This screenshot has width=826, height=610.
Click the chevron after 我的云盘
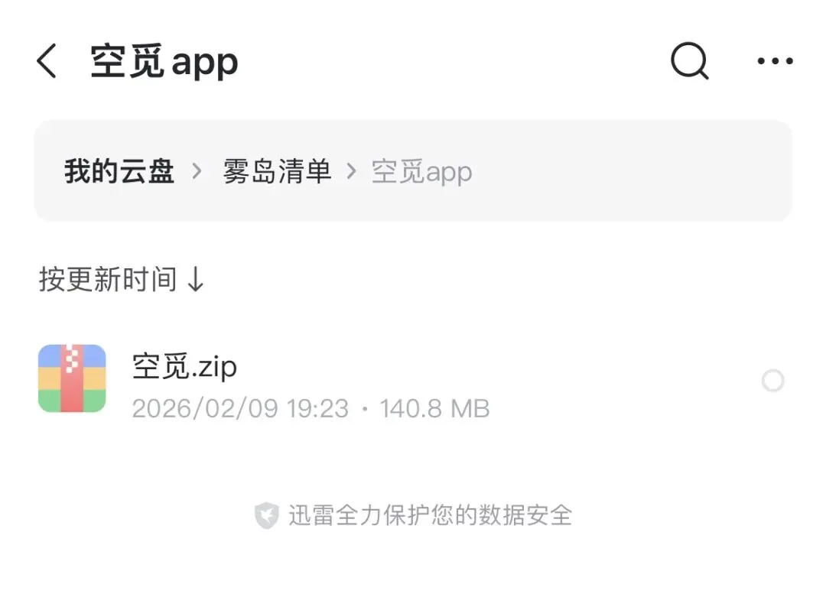(197, 171)
